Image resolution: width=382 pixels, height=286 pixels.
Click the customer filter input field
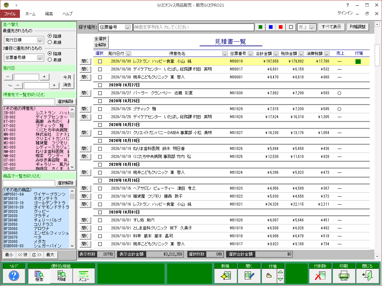click(29, 102)
